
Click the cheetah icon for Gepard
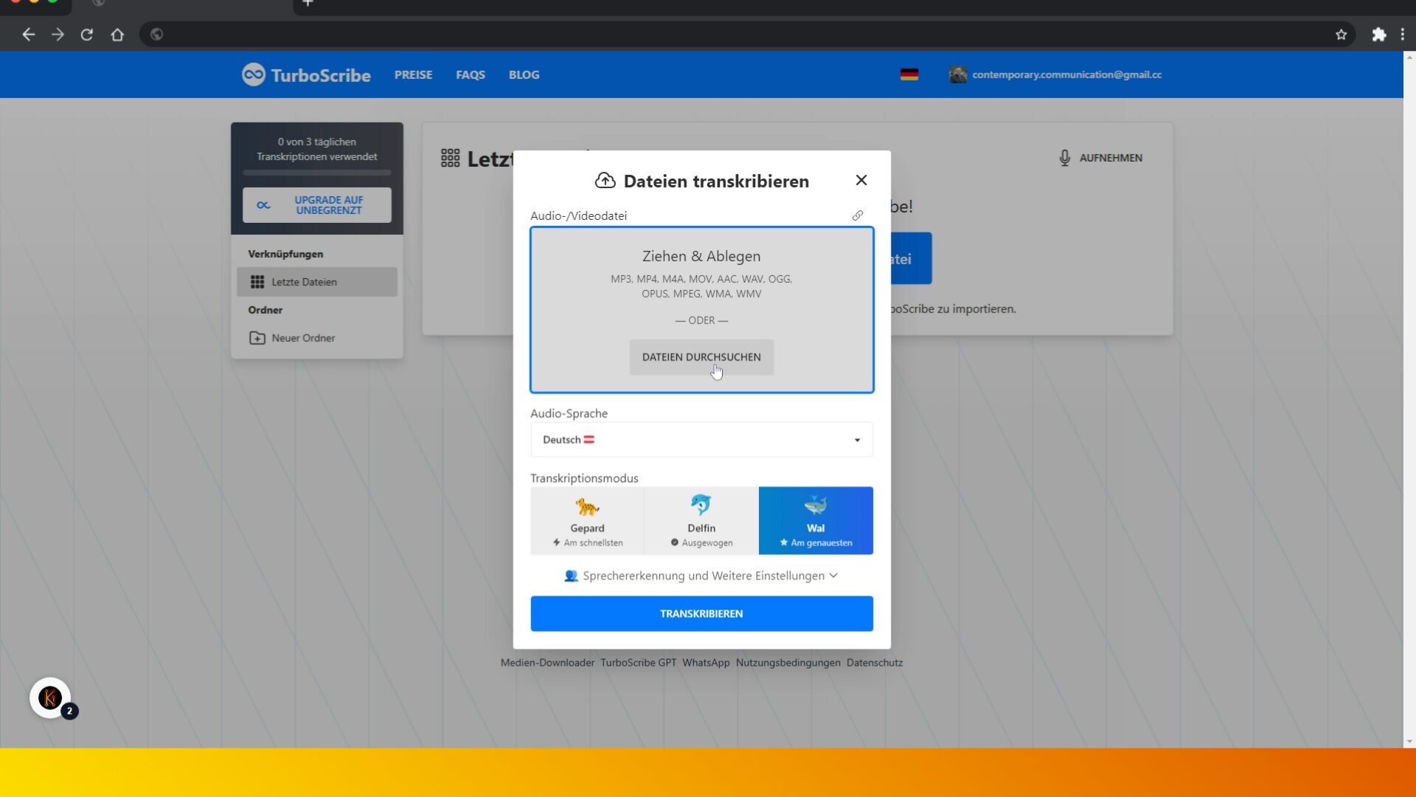click(x=588, y=506)
